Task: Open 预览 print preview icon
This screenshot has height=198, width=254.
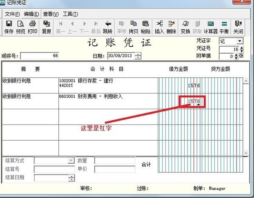Action: click(x=20, y=27)
